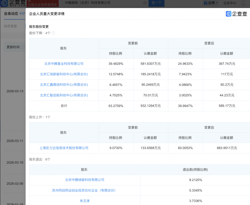The height and width of the screenshot is (205, 250).
Task: Click the 查一下 search button
Action: tap(156, 3)
